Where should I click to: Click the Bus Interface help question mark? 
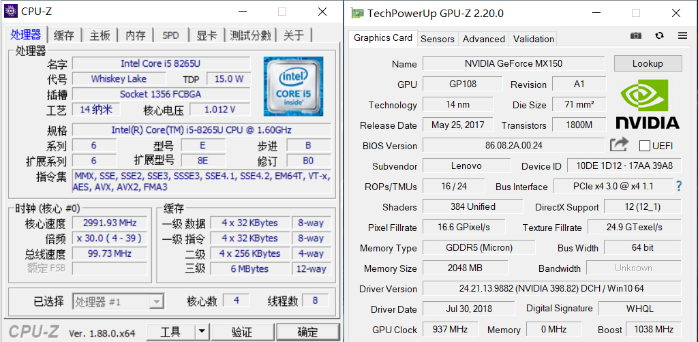click(679, 187)
